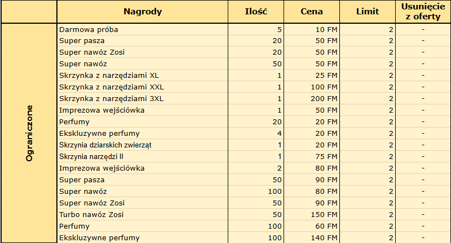Click the Ilość column header
The width and height of the screenshot is (451, 243).
pos(256,12)
